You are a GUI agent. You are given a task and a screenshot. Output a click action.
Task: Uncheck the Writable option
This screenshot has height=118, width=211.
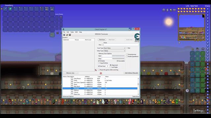click(99, 61)
